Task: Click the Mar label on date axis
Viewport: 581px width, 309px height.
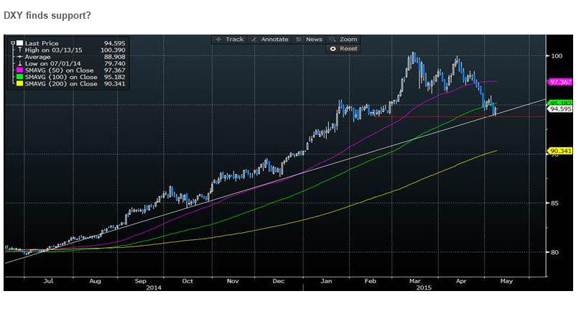Action: (415, 281)
